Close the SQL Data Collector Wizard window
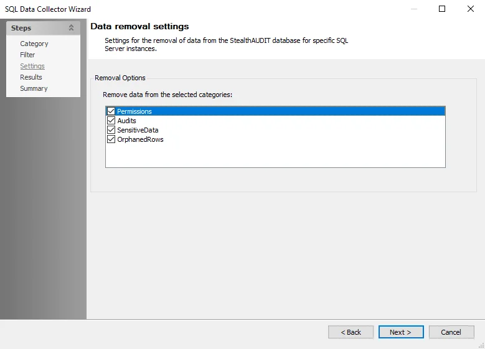Image resolution: width=485 pixels, height=349 pixels. 471,9
